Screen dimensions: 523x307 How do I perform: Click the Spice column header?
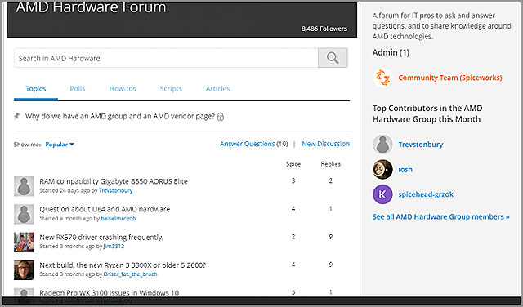tap(293, 164)
